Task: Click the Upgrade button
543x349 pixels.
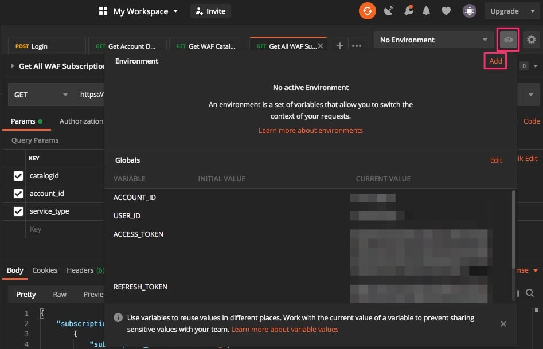Action: click(x=505, y=11)
